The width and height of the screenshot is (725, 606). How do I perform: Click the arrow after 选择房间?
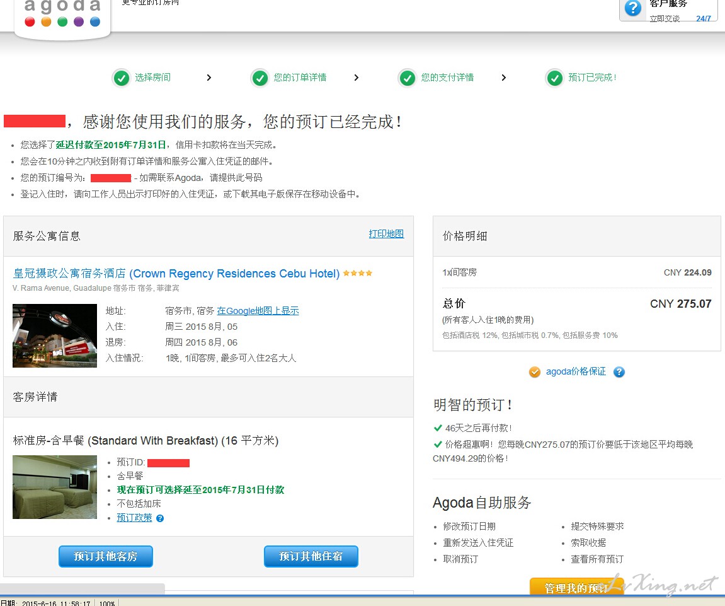[x=209, y=78]
